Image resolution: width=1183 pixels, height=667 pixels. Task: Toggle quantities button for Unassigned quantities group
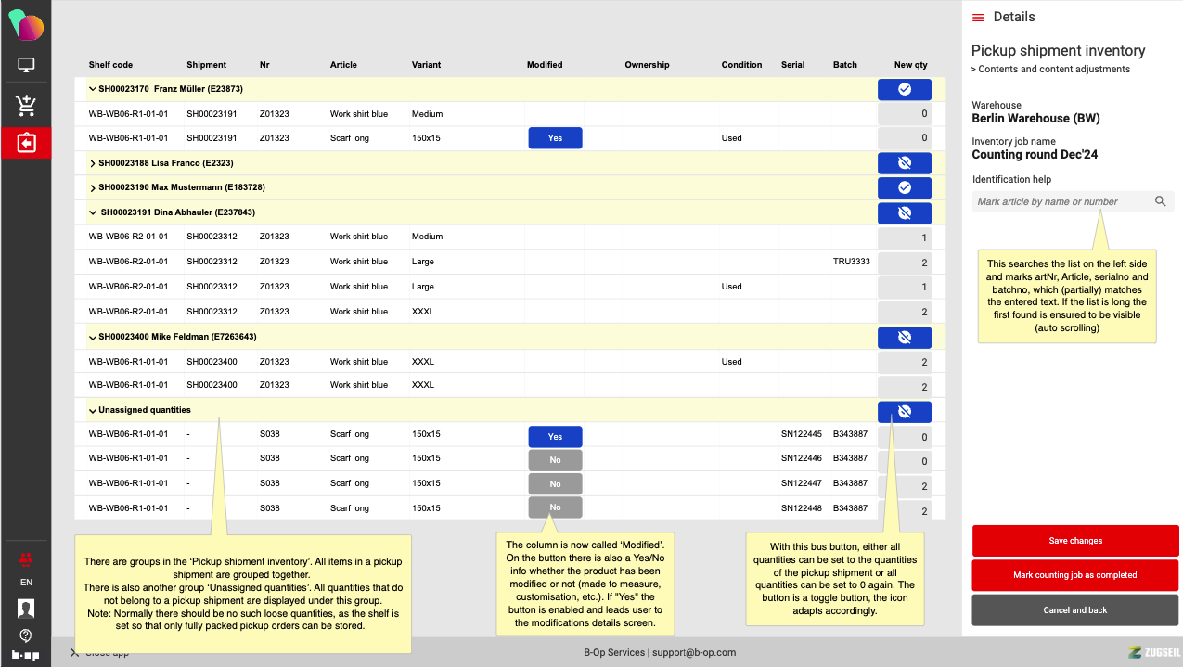[904, 411]
